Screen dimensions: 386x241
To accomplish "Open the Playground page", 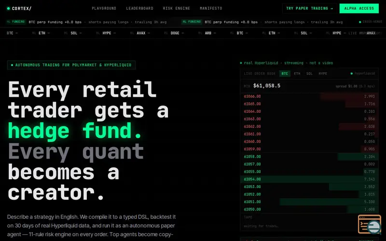I will pyautogui.click(x=104, y=8).
